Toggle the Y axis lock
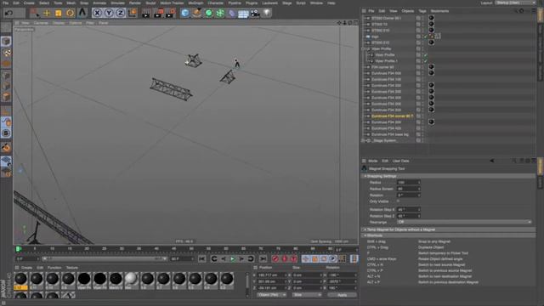The image size is (544, 306). (x=109, y=14)
